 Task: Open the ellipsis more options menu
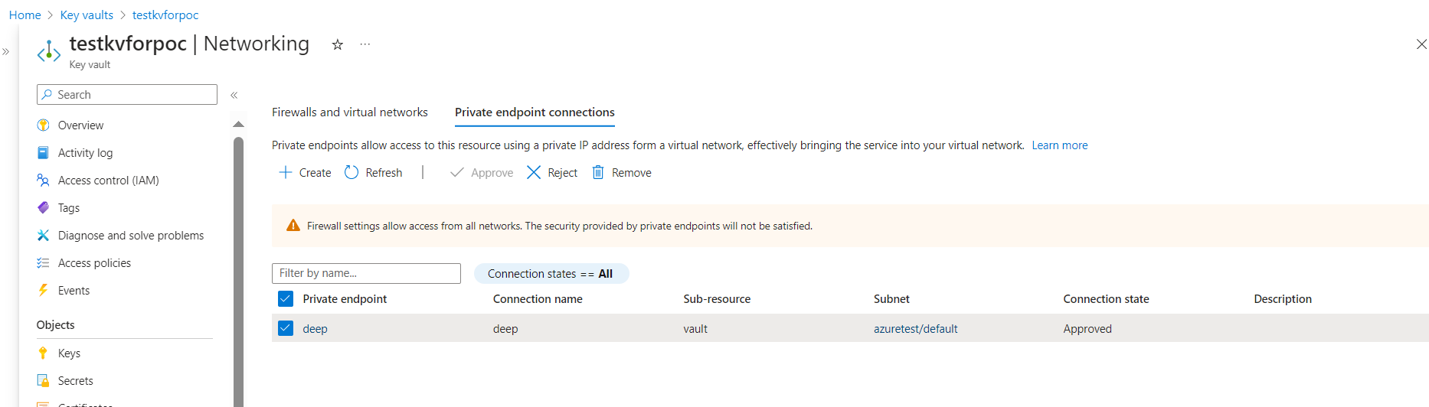(x=365, y=44)
